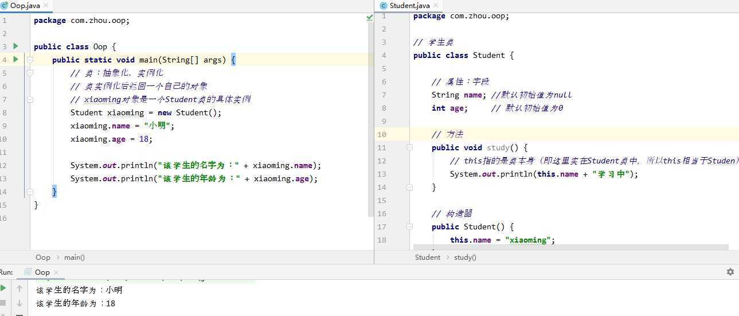
Task: Switch to the Oop.java tab
Action: click(25, 6)
